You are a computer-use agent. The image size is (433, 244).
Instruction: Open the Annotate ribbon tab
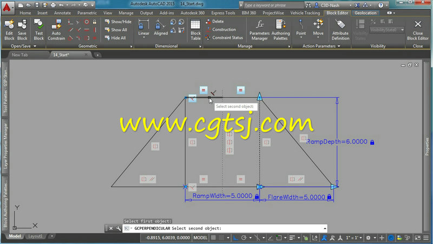[62, 12]
